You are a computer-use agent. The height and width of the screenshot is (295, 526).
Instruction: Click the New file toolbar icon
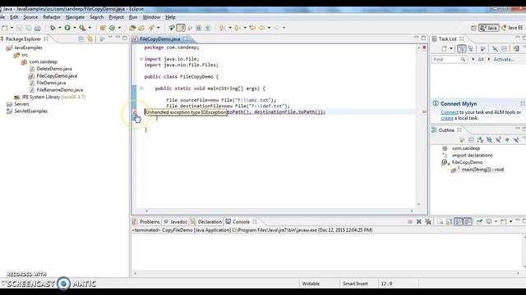[5, 28]
